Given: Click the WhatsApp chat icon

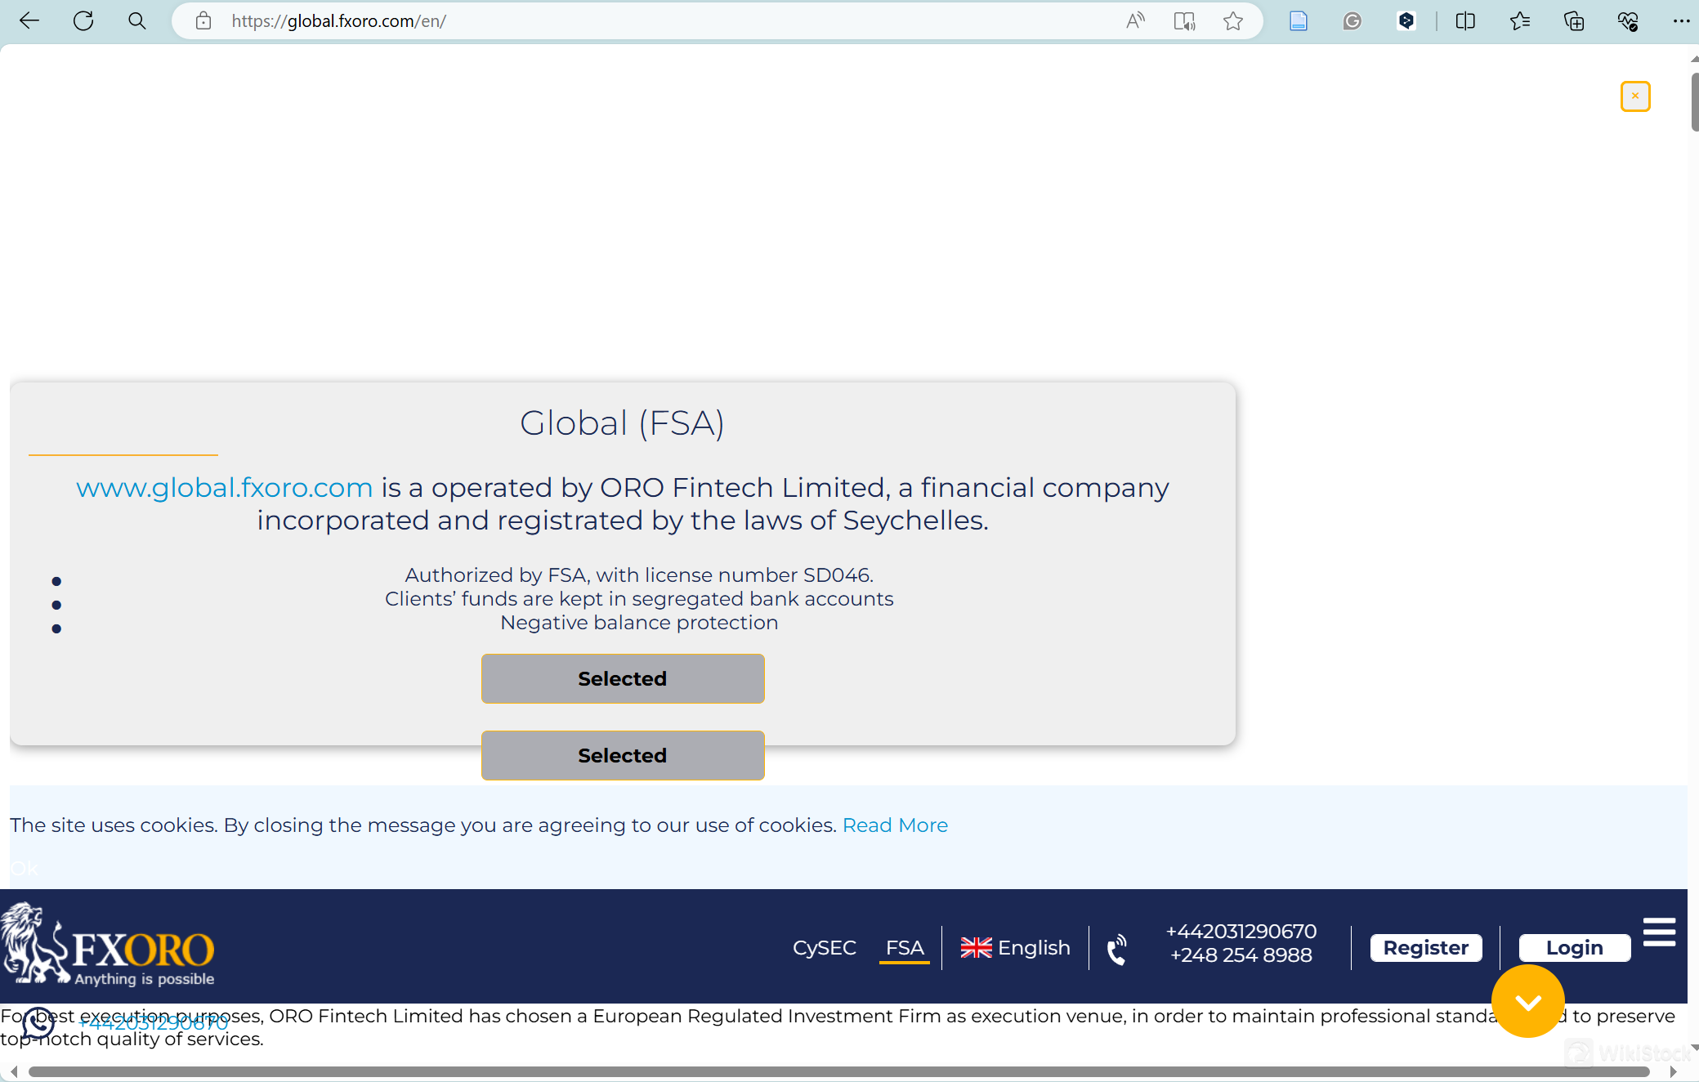Looking at the screenshot, I should click(x=38, y=1022).
